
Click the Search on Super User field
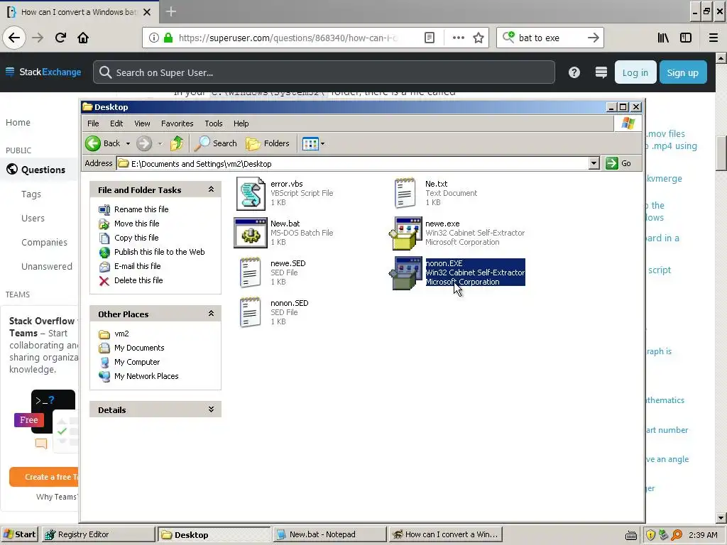click(x=324, y=72)
